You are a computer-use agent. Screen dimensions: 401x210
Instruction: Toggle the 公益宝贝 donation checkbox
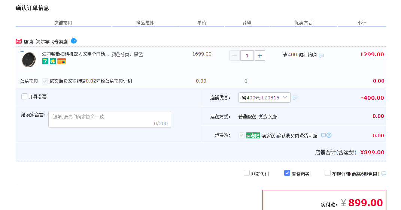pyautogui.click(x=45, y=81)
